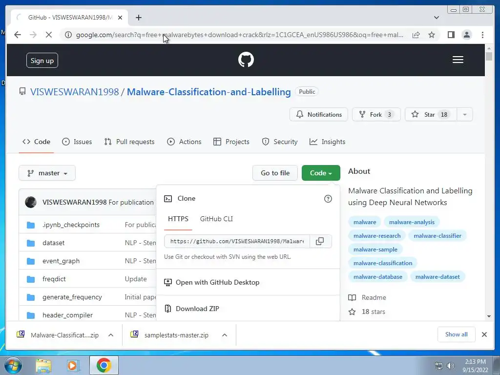The height and width of the screenshot is (375, 500).
Task: Open the dataset folder
Action: [53, 243]
